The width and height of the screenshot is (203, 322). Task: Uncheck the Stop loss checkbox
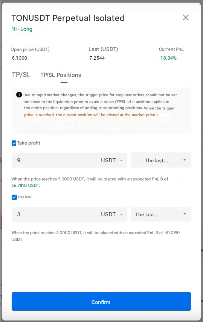tap(14, 197)
